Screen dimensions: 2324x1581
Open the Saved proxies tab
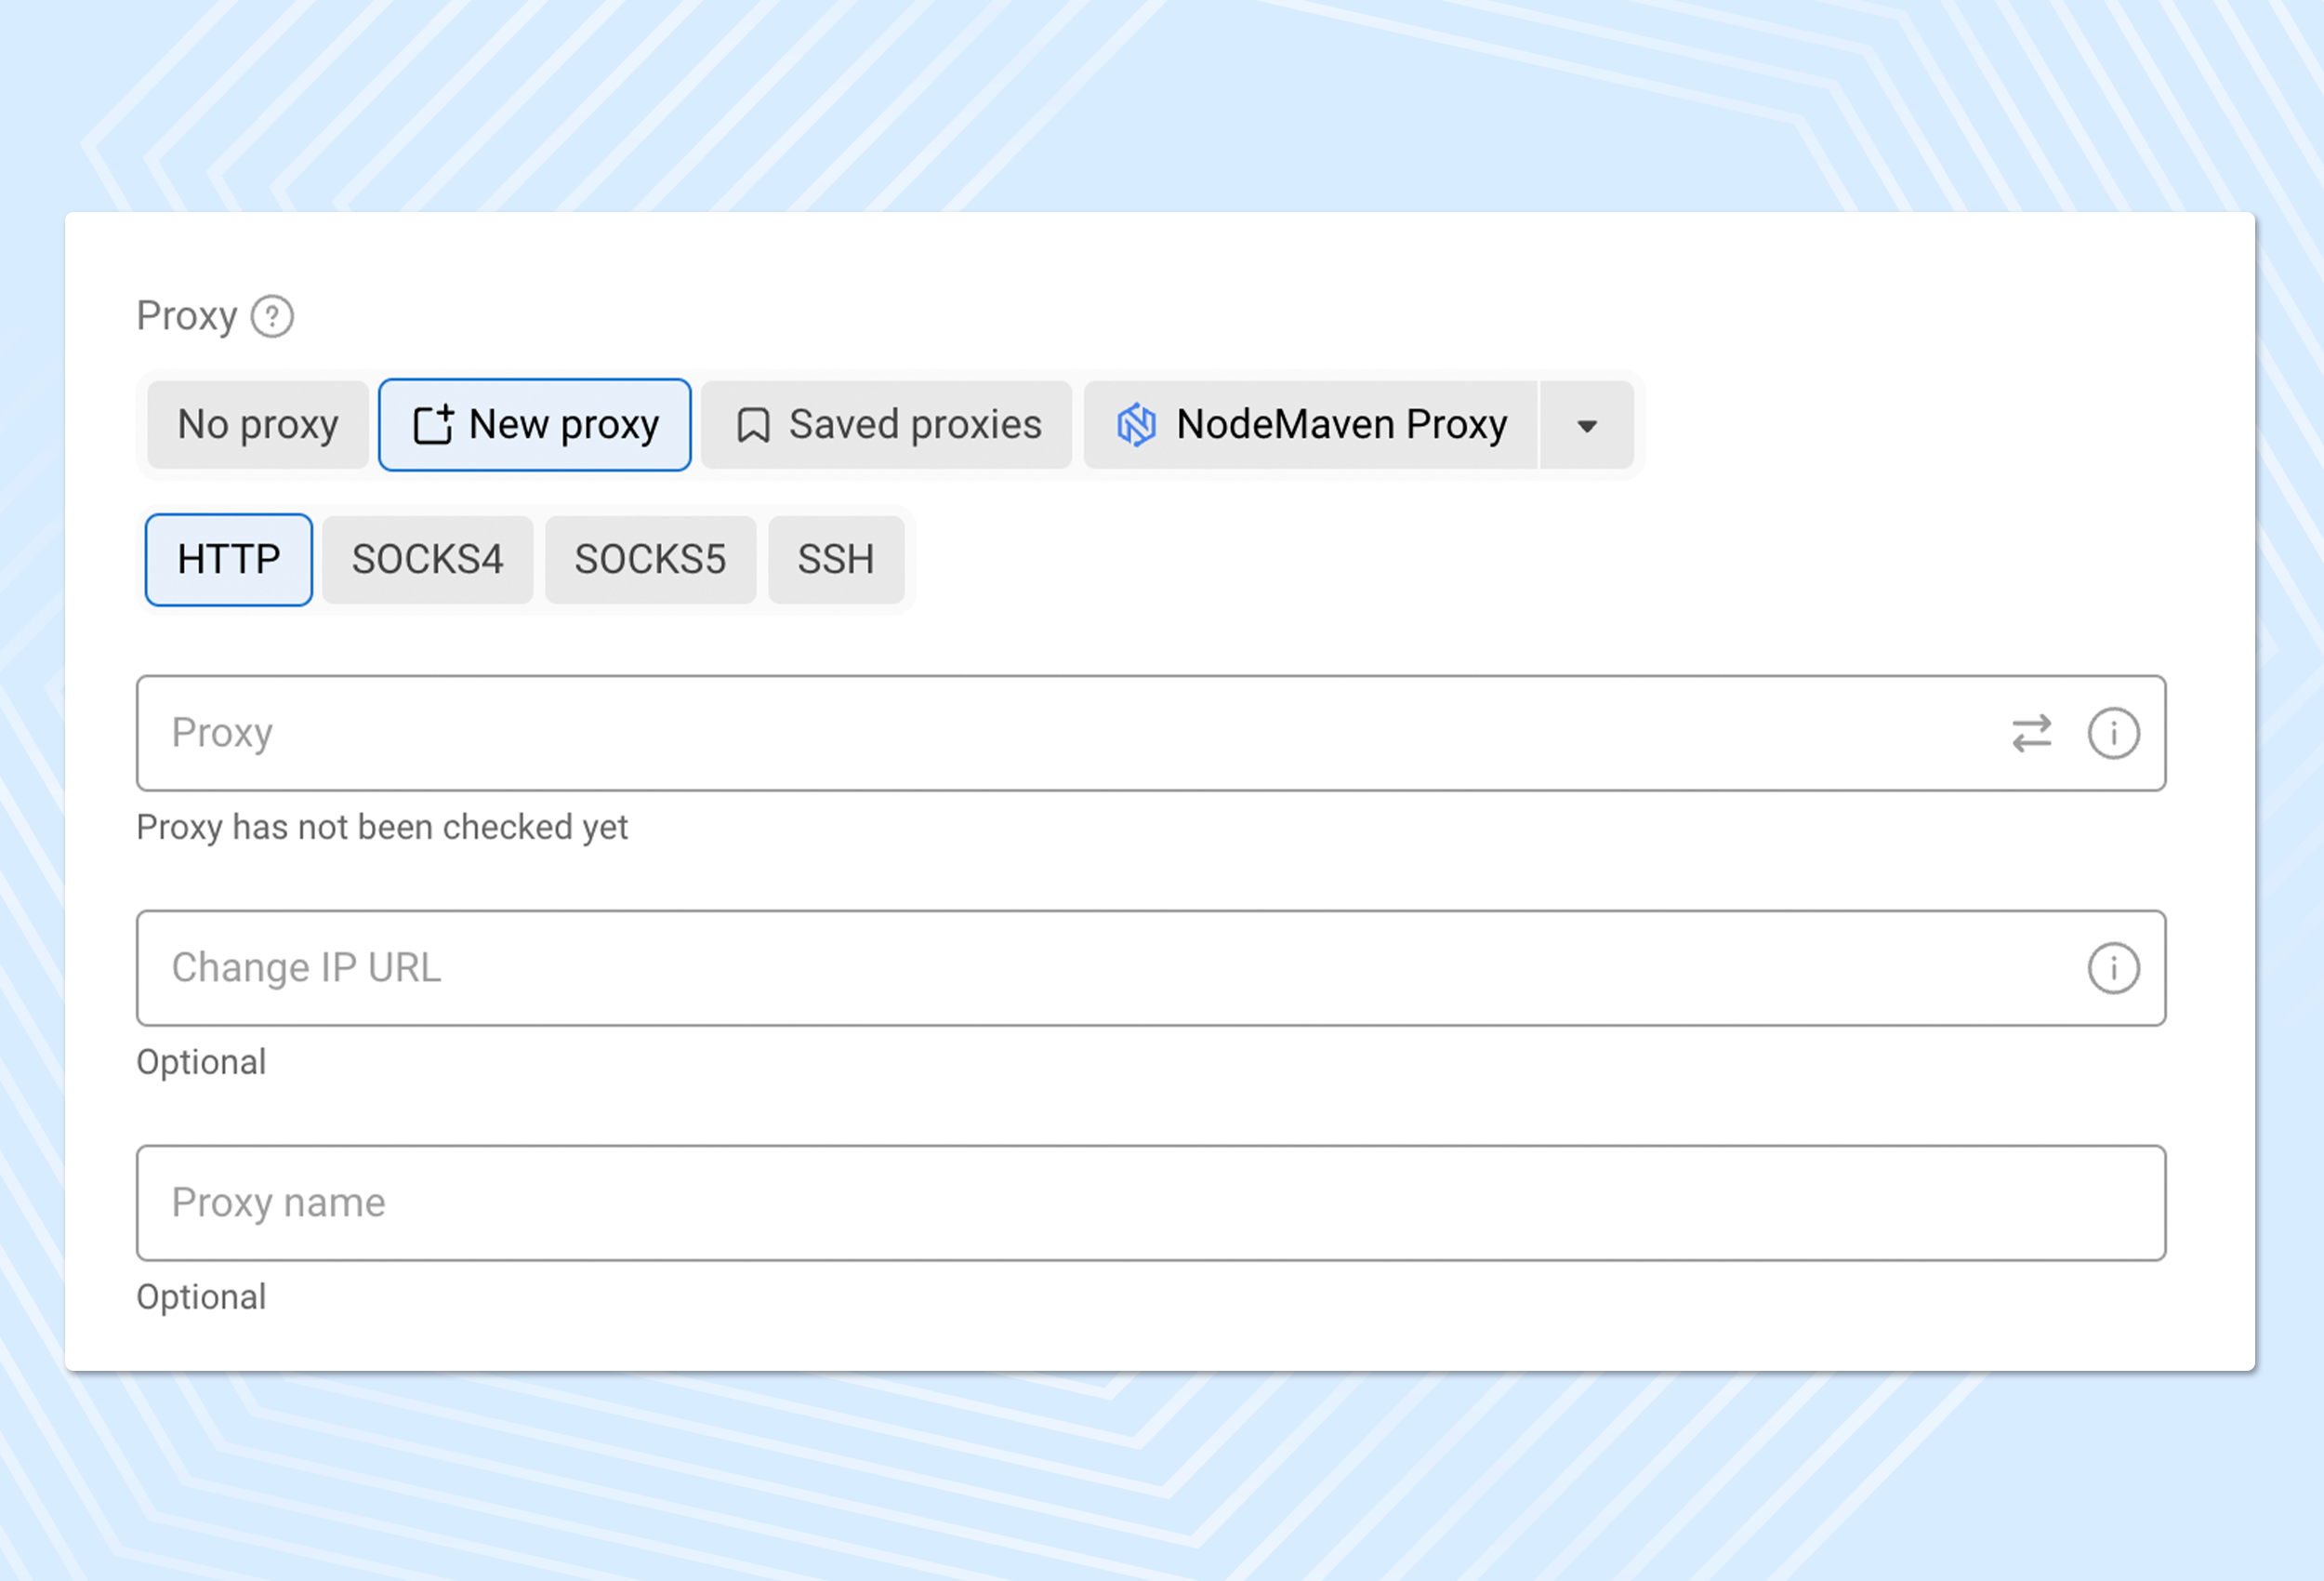[x=886, y=424]
